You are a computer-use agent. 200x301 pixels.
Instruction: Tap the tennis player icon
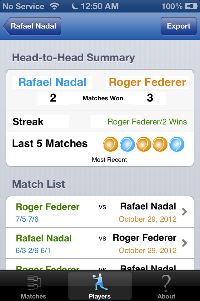click(x=100, y=282)
